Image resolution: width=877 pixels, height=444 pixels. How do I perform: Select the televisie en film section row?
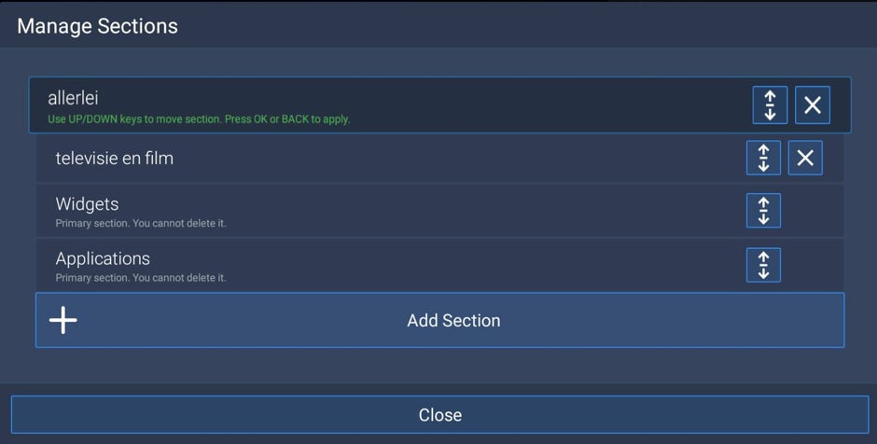tap(439, 158)
